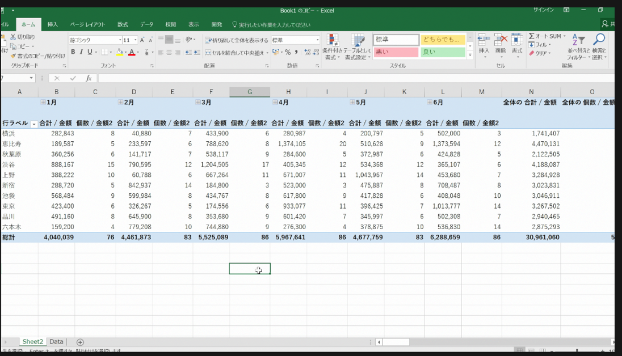Expand the 1月 group in pivot

tap(43, 102)
